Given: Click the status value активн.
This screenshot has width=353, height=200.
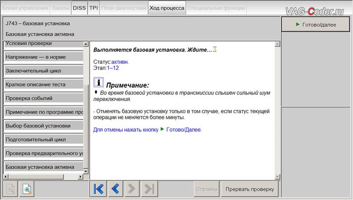Looking at the screenshot, I should coord(120,62).
